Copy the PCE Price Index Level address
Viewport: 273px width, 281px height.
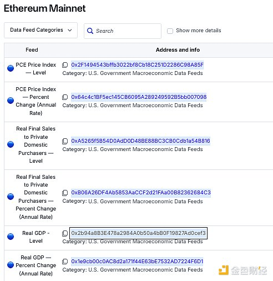[x=65, y=65]
